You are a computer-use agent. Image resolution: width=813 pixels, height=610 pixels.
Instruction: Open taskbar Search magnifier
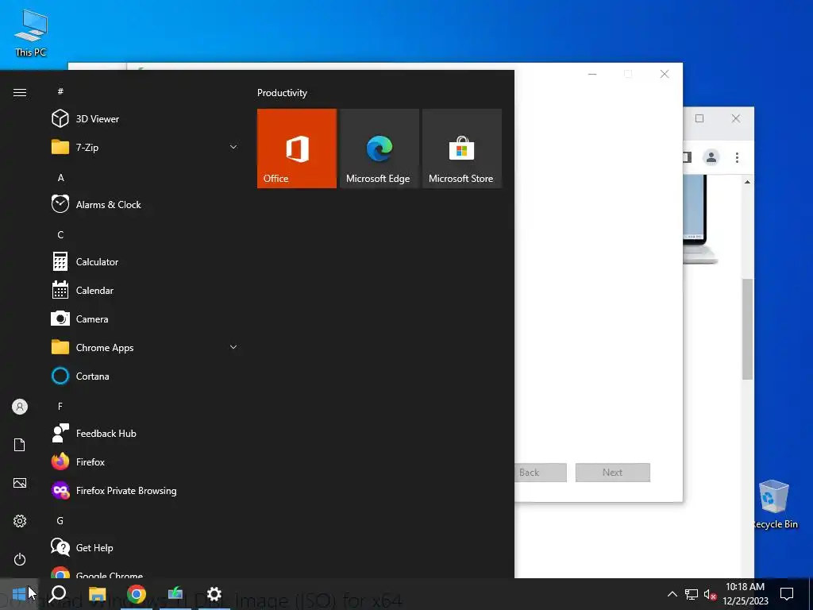(57, 594)
